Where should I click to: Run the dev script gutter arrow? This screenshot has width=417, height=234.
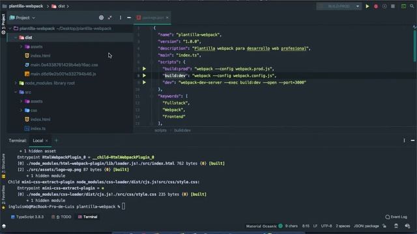pos(144,83)
